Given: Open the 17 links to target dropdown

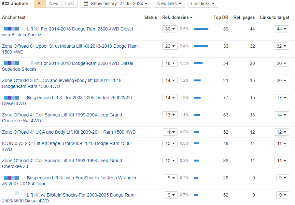Looking at the screenshot, I should click(281, 98).
